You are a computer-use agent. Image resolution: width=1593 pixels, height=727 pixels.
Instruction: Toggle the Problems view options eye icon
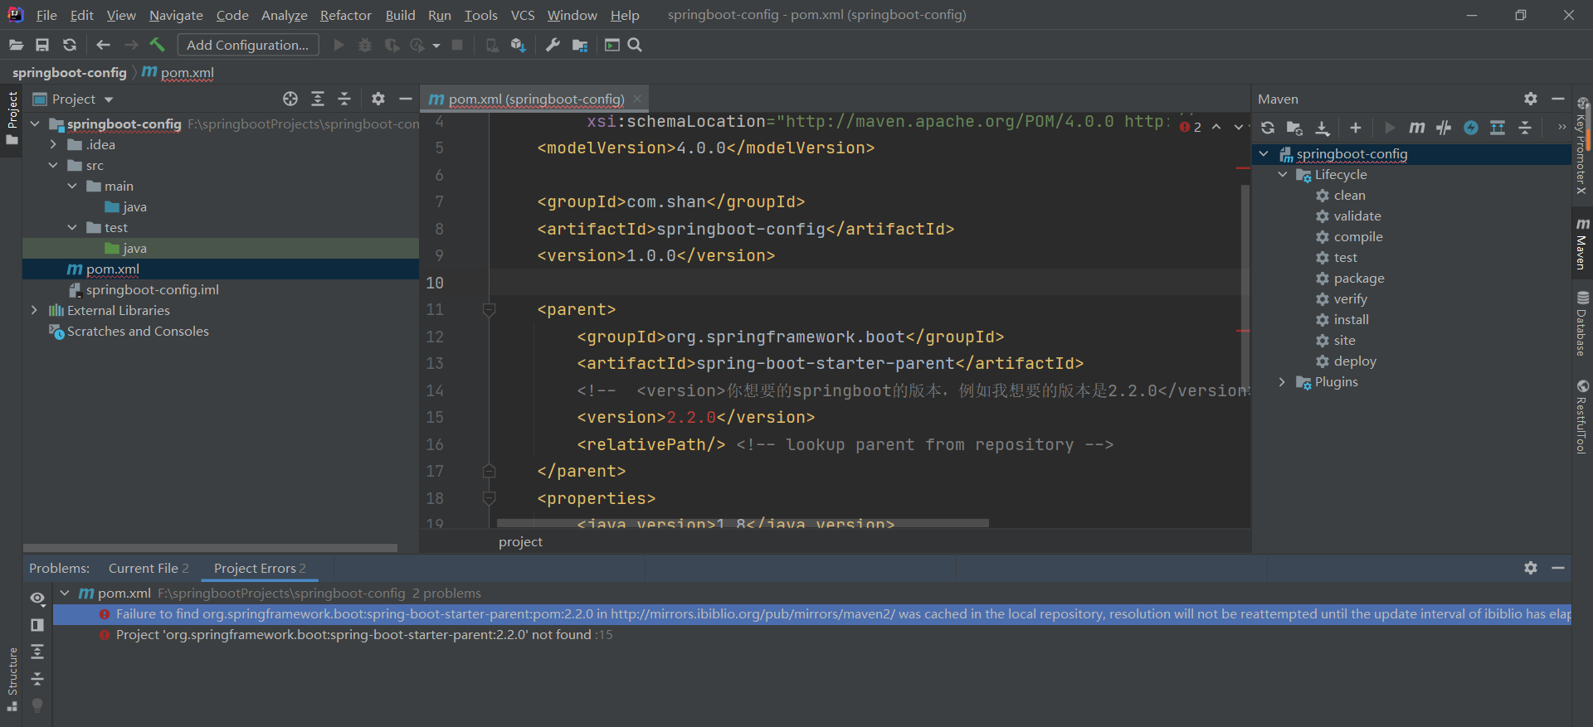[37, 598]
